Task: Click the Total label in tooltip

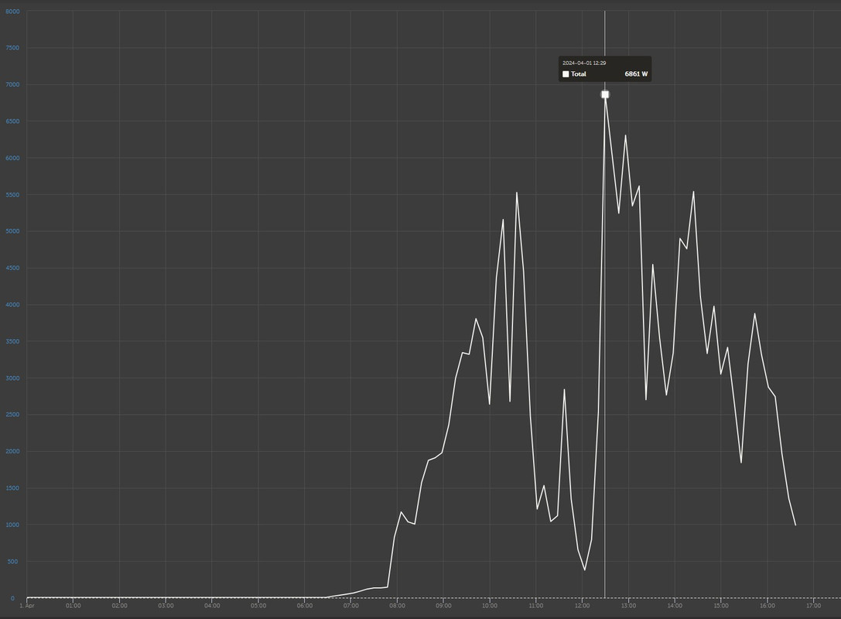Action: pos(578,74)
